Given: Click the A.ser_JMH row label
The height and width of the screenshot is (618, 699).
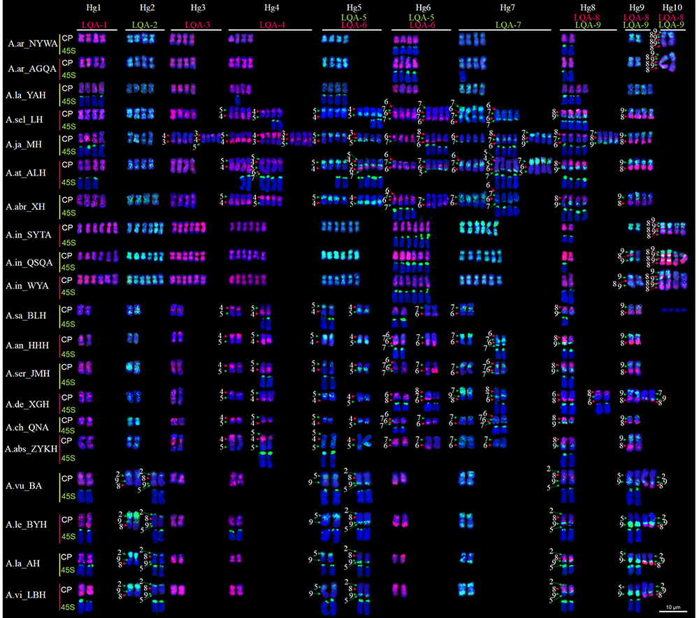Looking at the screenshot, I should (28, 373).
